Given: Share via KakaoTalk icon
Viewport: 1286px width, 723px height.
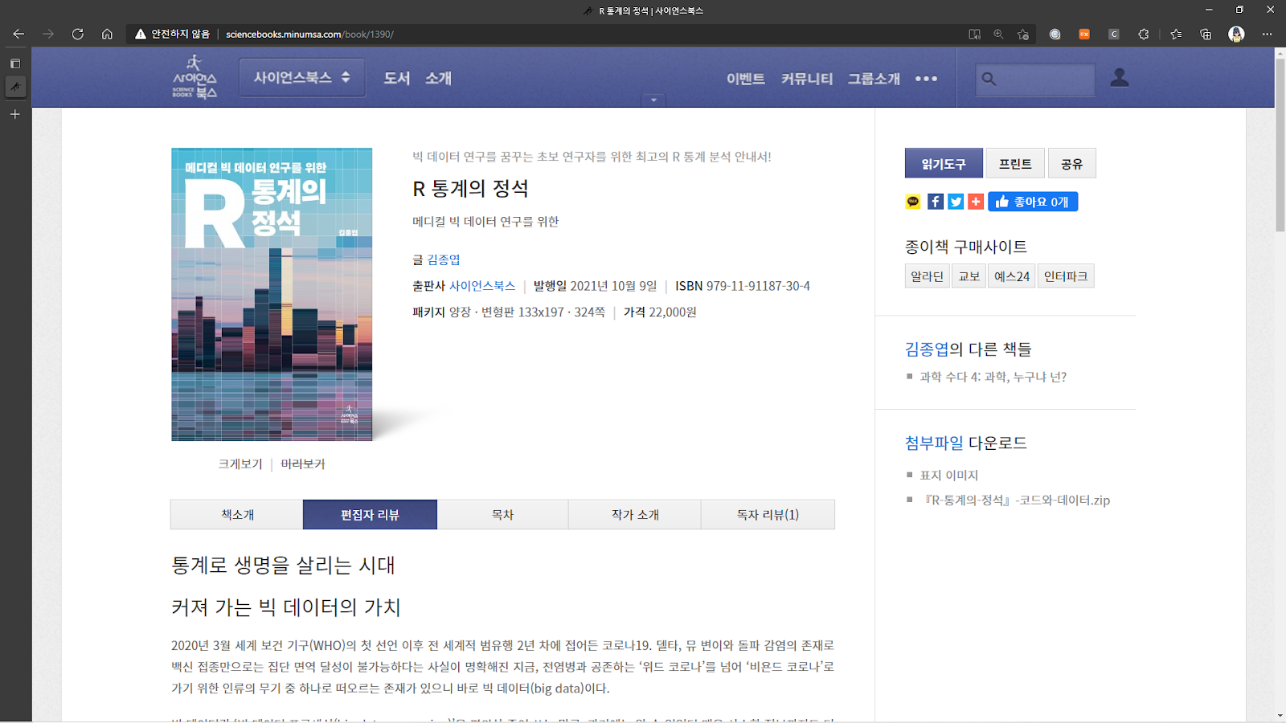Looking at the screenshot, I should click(x=913, y=202).
